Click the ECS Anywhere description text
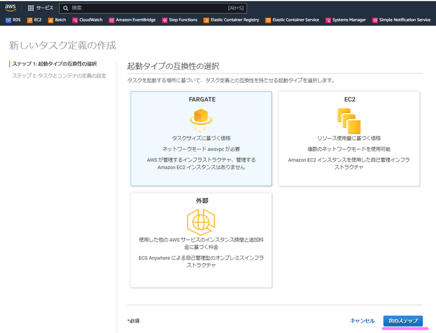This screenshot has height=333, width=436. click(x=201, y=261)
